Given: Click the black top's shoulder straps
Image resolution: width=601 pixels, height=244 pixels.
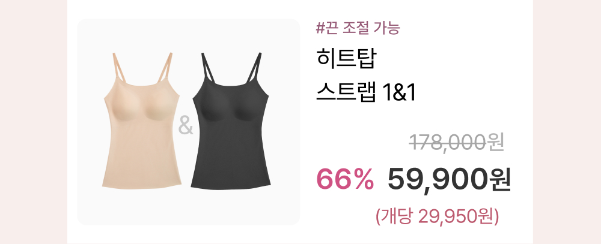Looking at the screenshot, I should (231, 68).
